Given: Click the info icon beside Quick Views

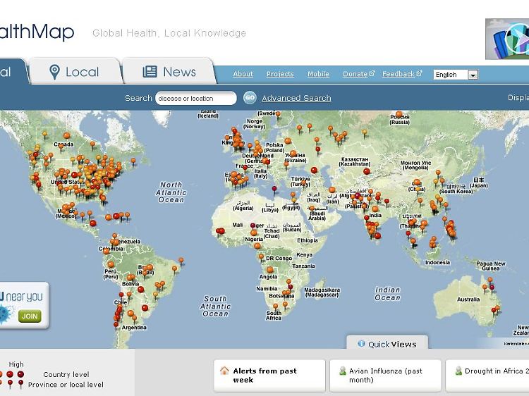Looking at the screenshot, I should click(x=361, y=343).
